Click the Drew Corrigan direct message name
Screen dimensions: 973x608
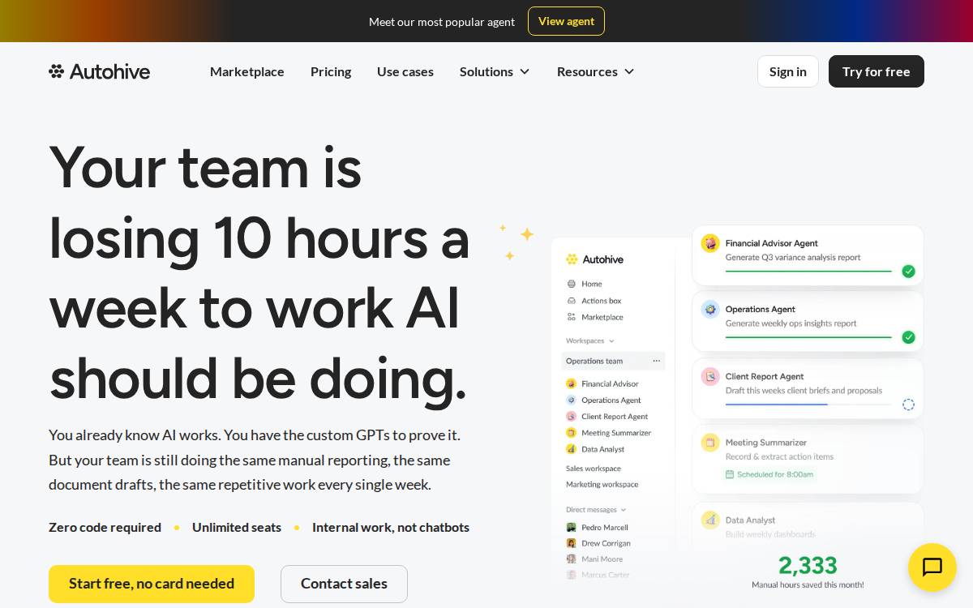[x=606, y=544]
